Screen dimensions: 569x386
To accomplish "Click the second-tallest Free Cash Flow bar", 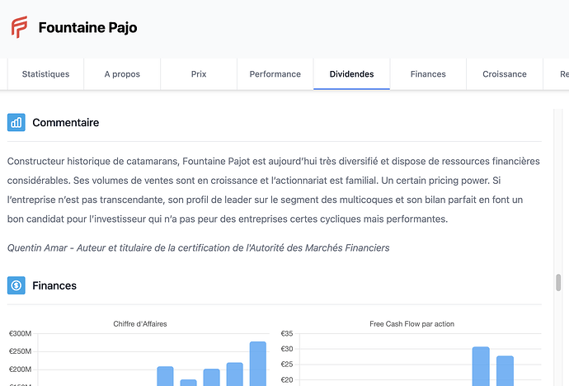I will tap(506, 371).
